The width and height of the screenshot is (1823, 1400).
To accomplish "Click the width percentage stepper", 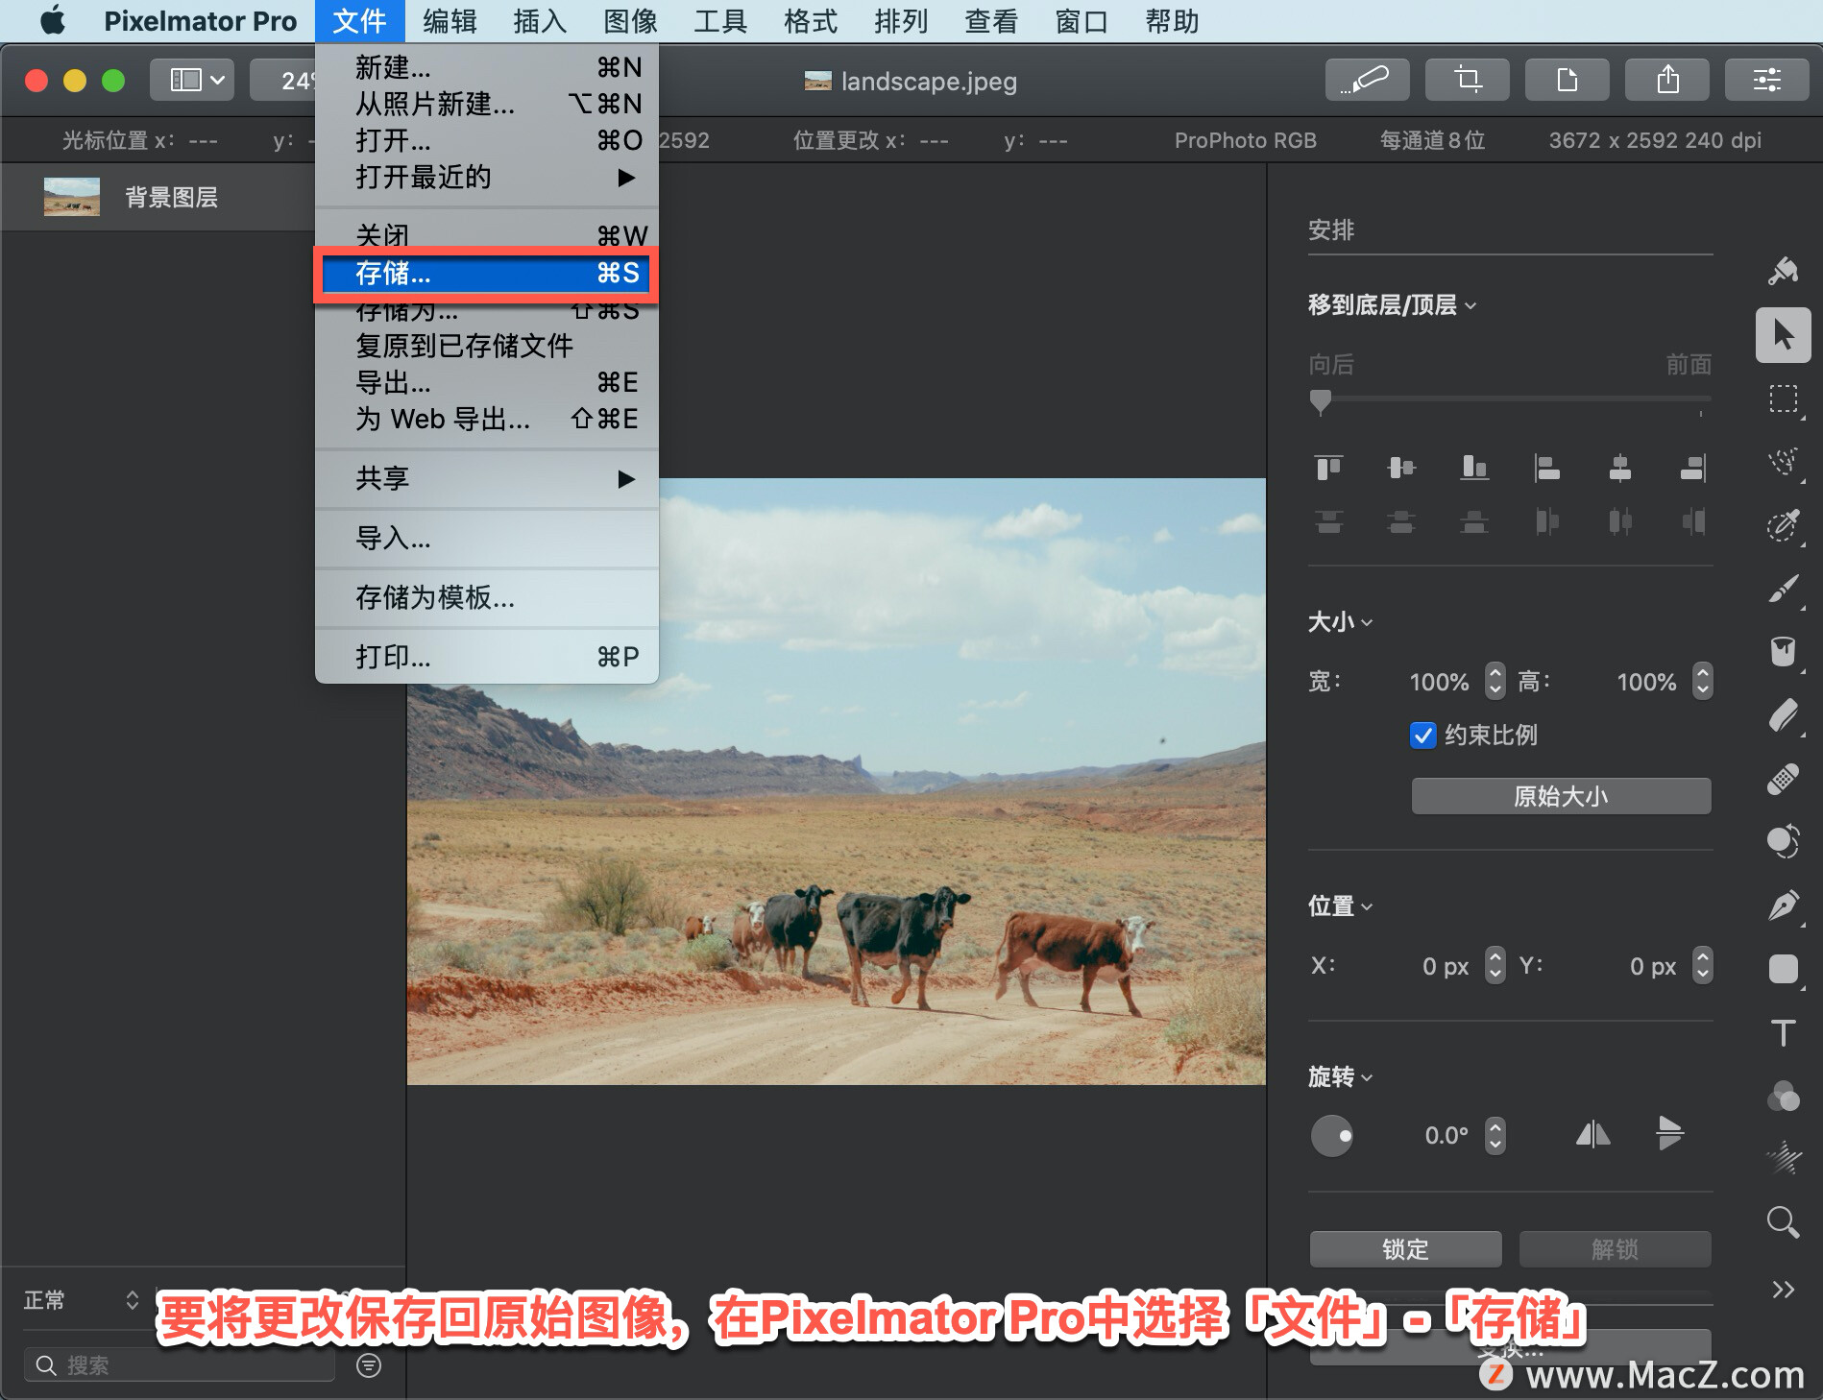I will (x=1495, y=681).
